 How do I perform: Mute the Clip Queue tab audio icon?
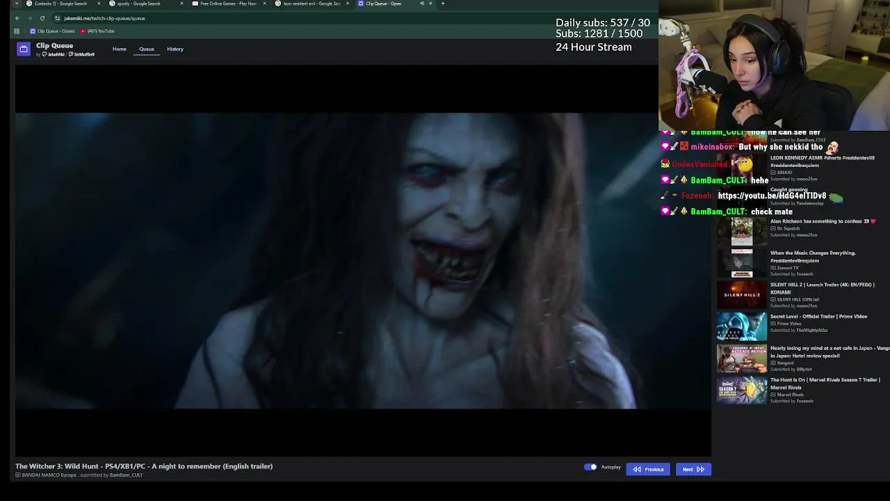(422, 3)
